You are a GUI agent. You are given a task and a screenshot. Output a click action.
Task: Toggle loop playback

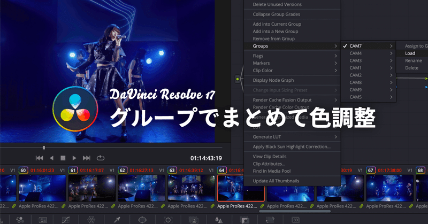[x=101, y=158]
